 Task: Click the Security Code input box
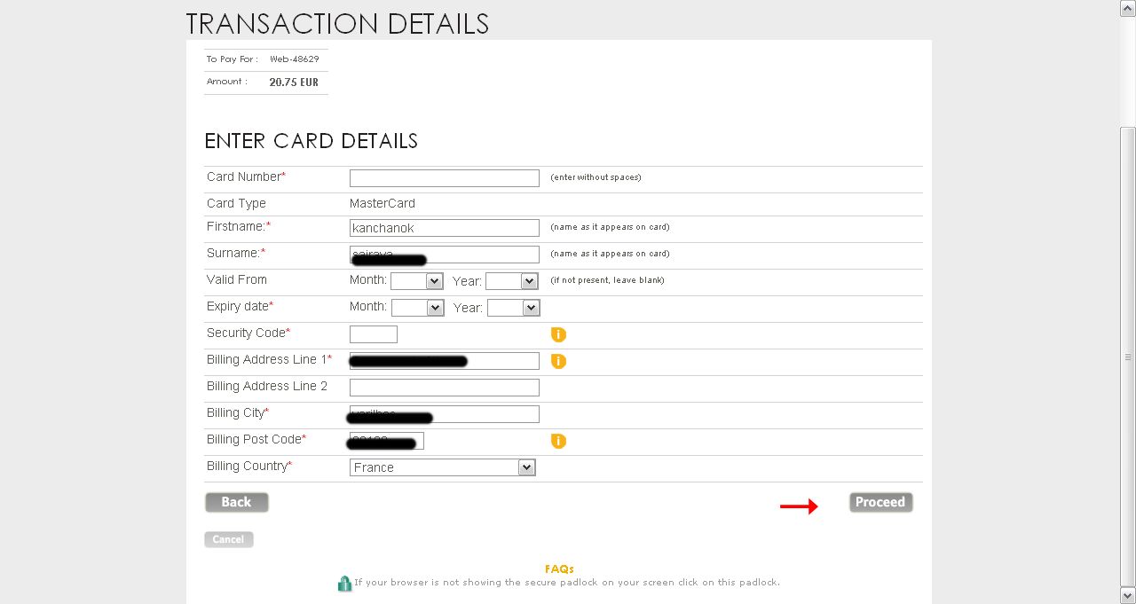[x=374, y=334]
